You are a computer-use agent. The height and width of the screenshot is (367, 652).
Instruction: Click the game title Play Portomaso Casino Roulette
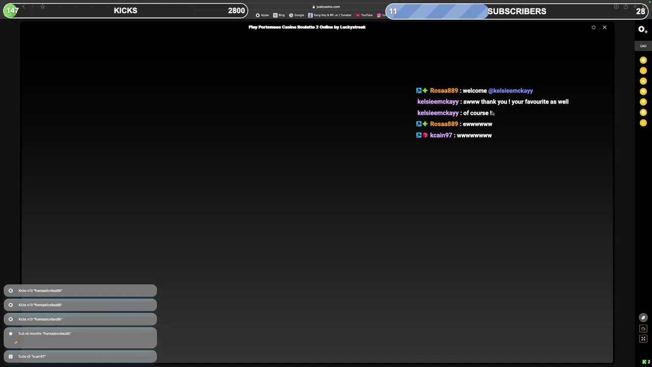(x=307, y=27)
